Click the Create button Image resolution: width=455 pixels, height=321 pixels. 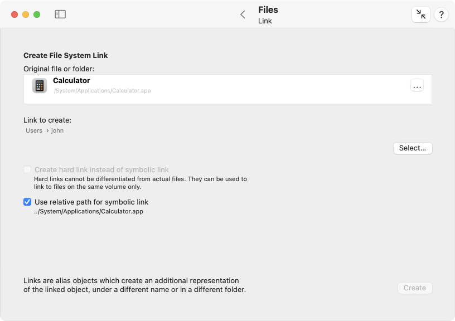click(x=415, y=288)
